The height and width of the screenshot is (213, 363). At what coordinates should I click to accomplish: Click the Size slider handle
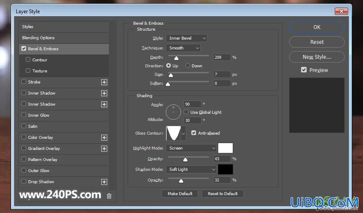pyautogui.click(x=171, y=75)
